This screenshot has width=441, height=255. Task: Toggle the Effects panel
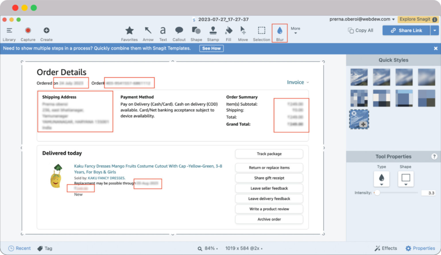coord(385,248)
